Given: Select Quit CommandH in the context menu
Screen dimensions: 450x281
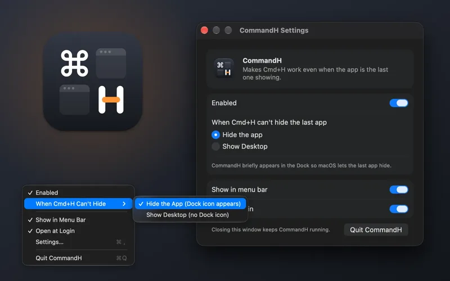Looking at the screenshot, I should (x=78, y=258).
